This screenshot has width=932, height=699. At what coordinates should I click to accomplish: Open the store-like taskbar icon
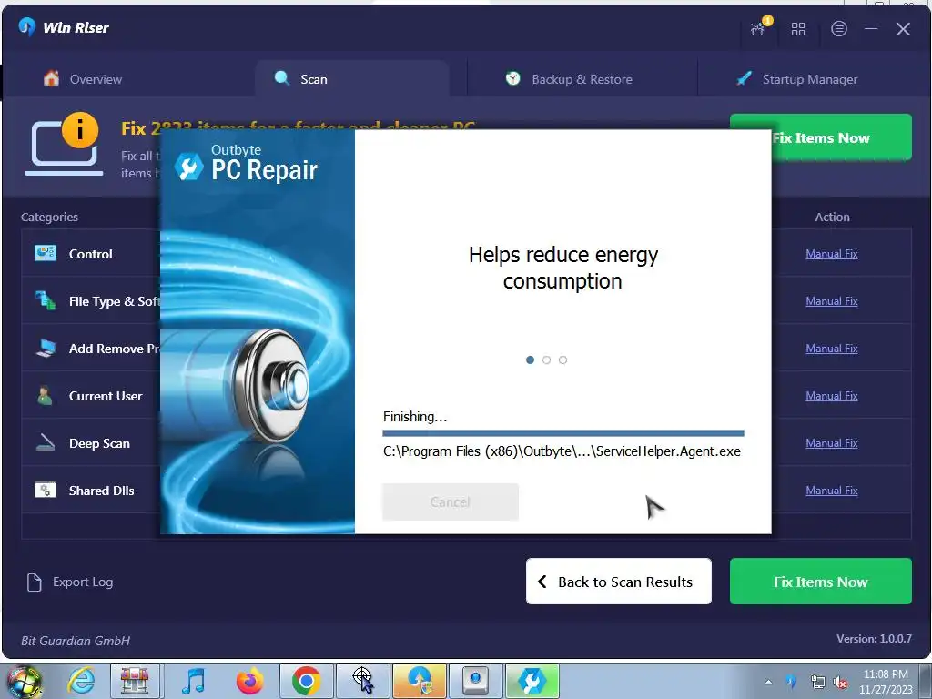135,681
